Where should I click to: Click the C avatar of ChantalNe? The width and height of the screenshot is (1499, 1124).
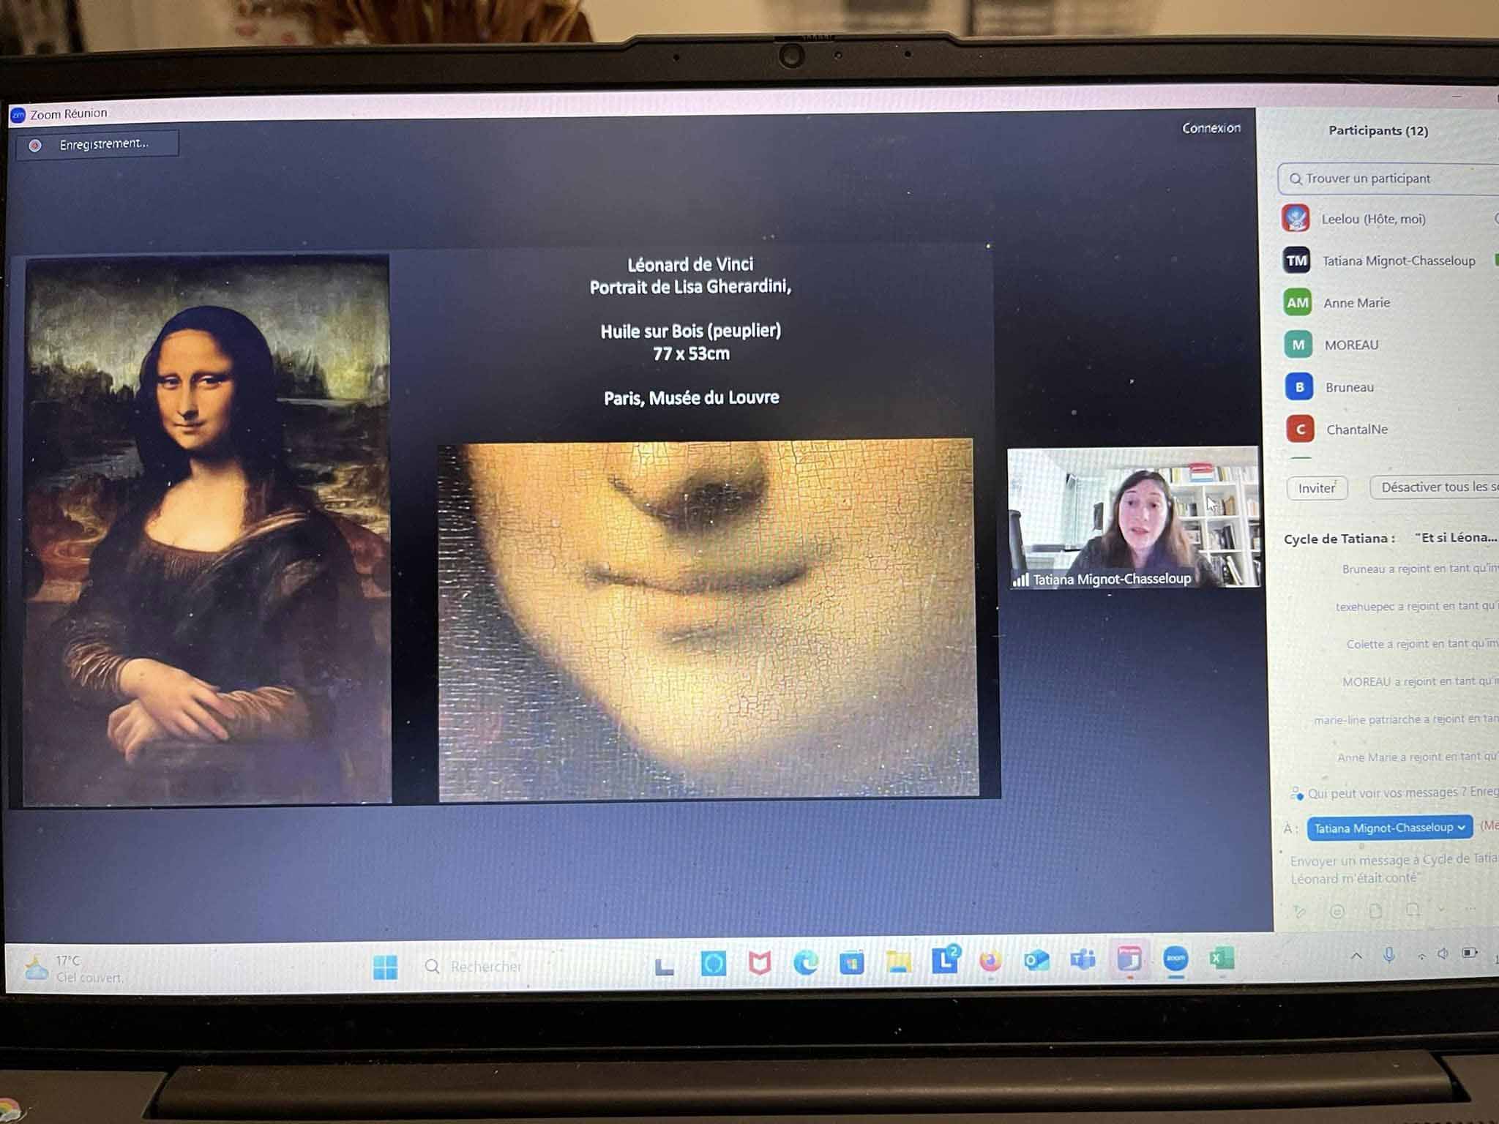click(x=1300, y=430)
